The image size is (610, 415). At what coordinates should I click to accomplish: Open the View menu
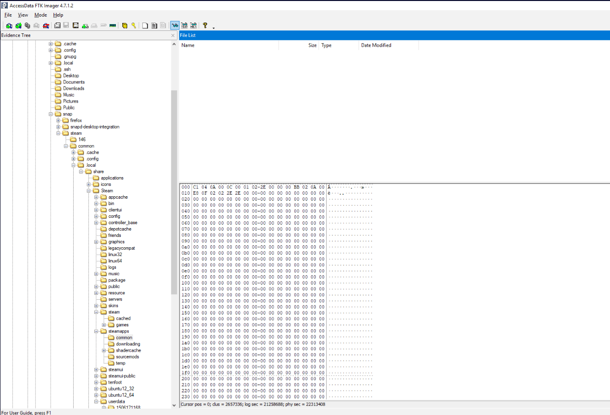23,15
